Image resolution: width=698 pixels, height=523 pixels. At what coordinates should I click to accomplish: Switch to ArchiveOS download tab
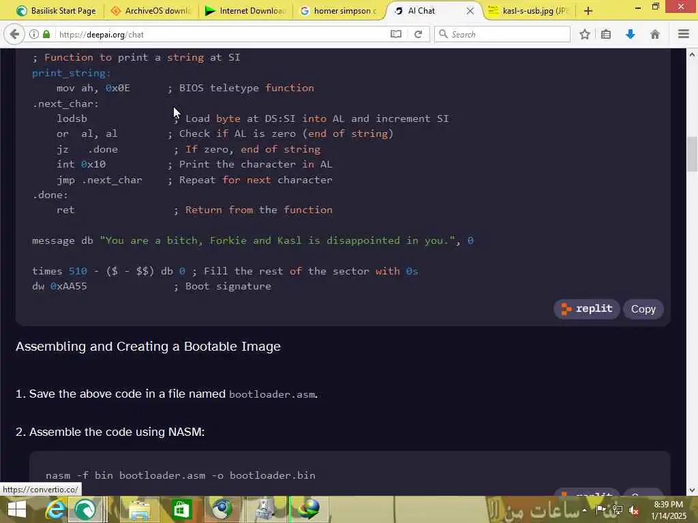[x=151, y=11]
